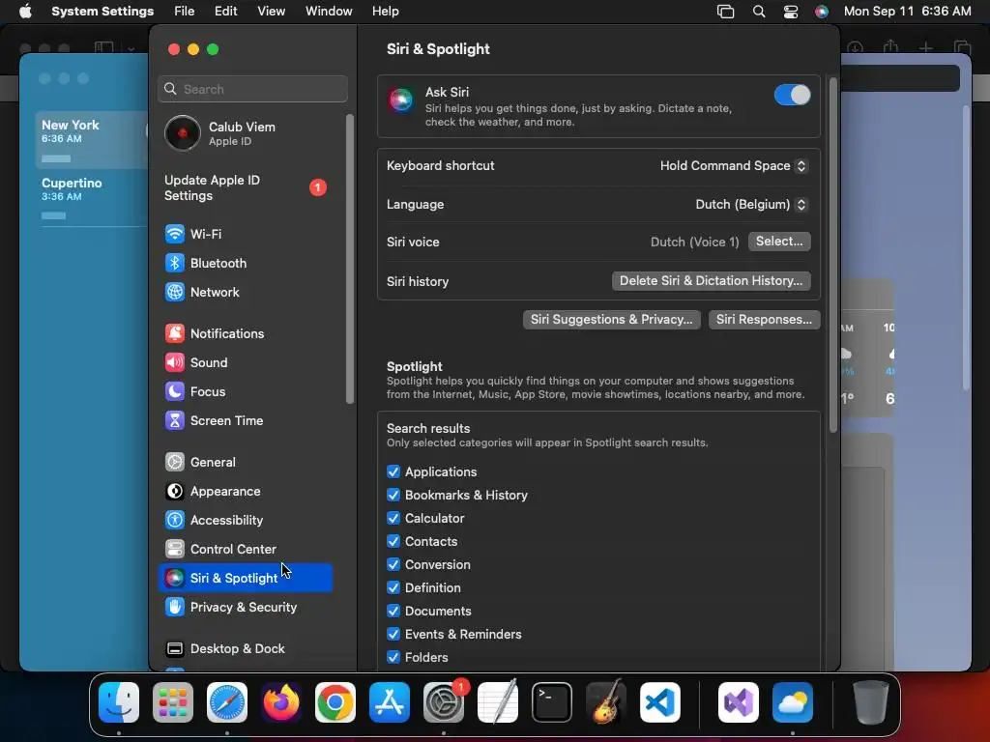Select New York in Weather window

click(92, 140)
